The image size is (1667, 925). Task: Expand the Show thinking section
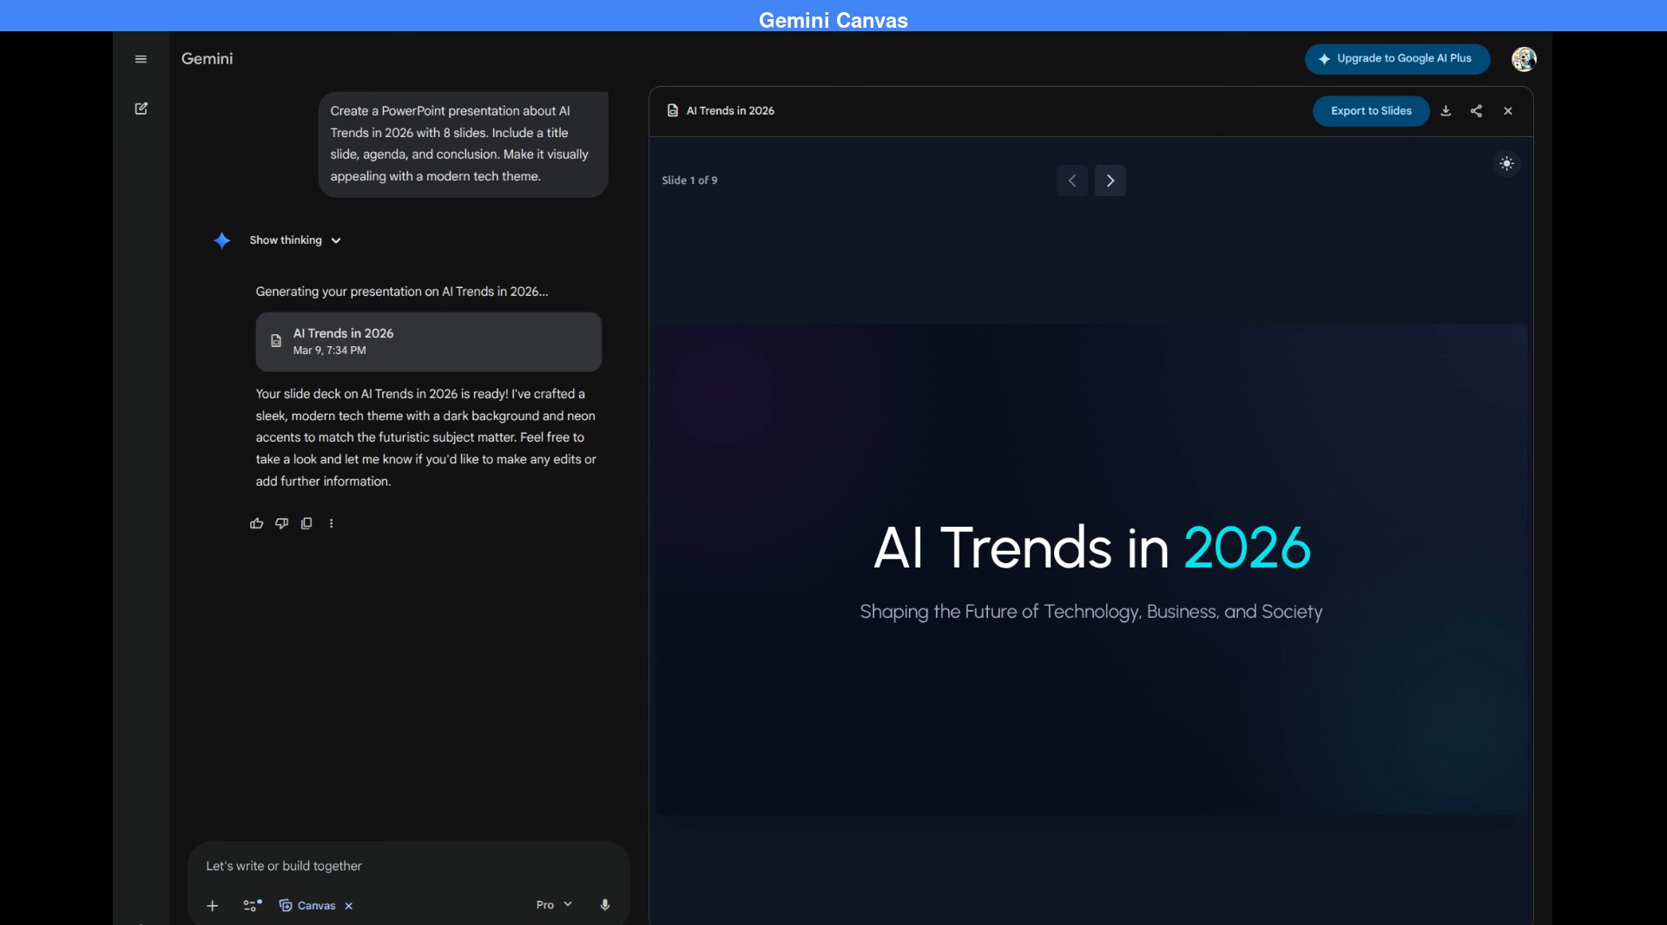pyautogui.click(x=295, y=240)
